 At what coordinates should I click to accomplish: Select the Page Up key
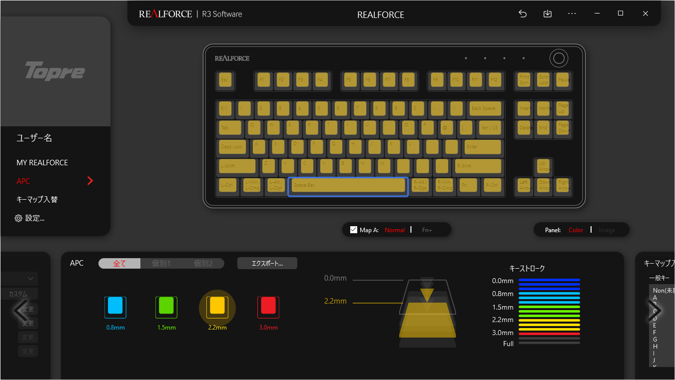click(563, 108)
